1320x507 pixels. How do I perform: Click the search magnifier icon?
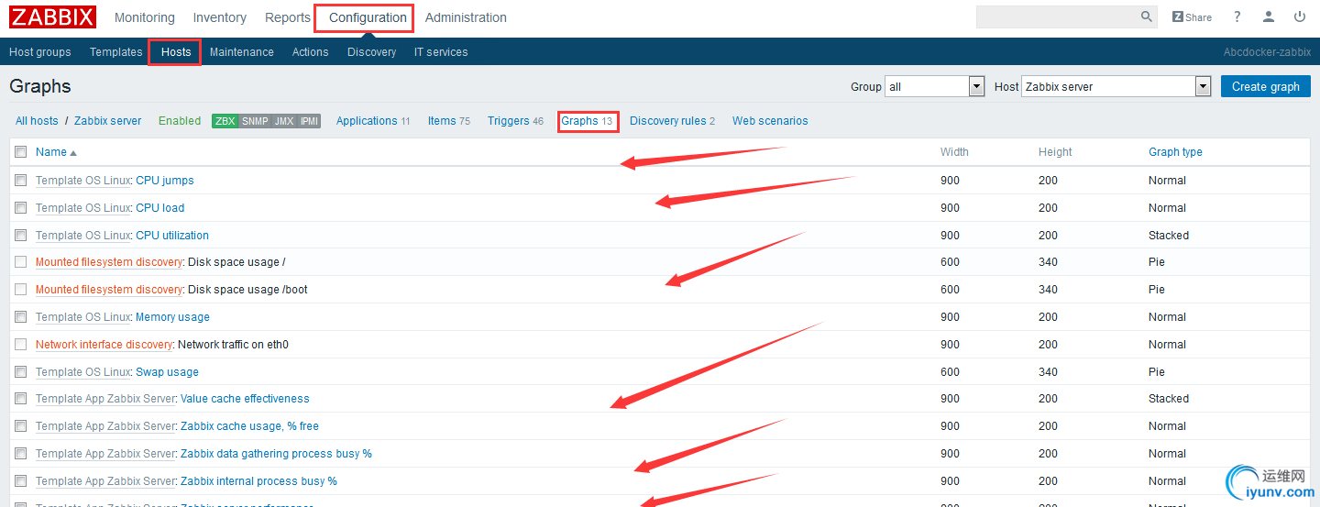pos(1147,17)
